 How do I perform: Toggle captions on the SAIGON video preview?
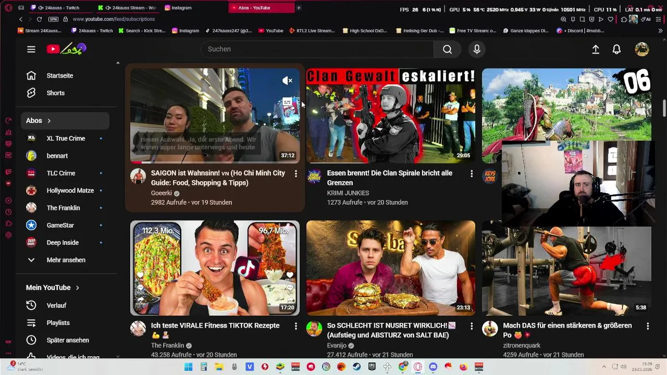[287, 102]
